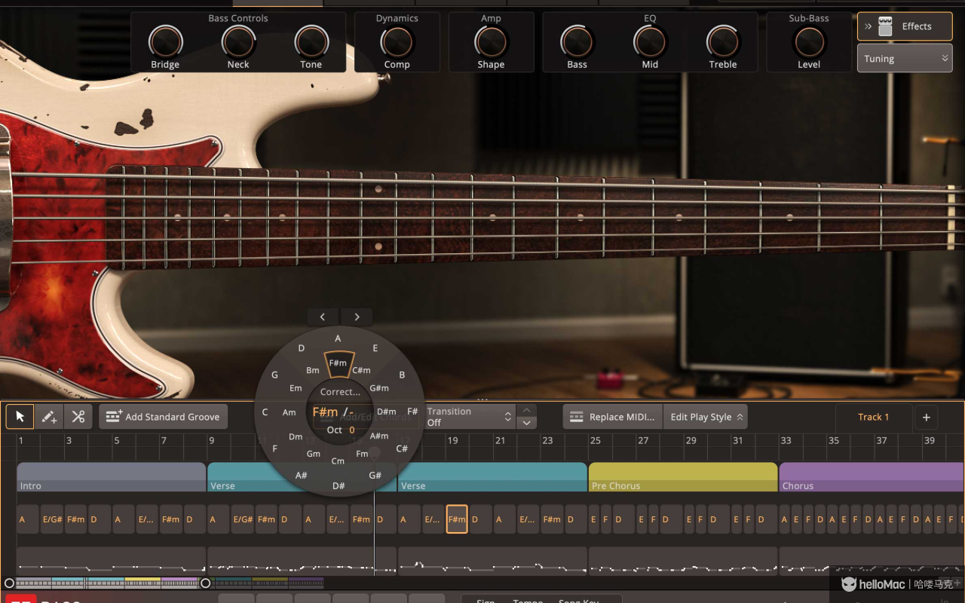Choose C#m chord on the chord wheel
This screenshot has width=965, height=603.
361,370
